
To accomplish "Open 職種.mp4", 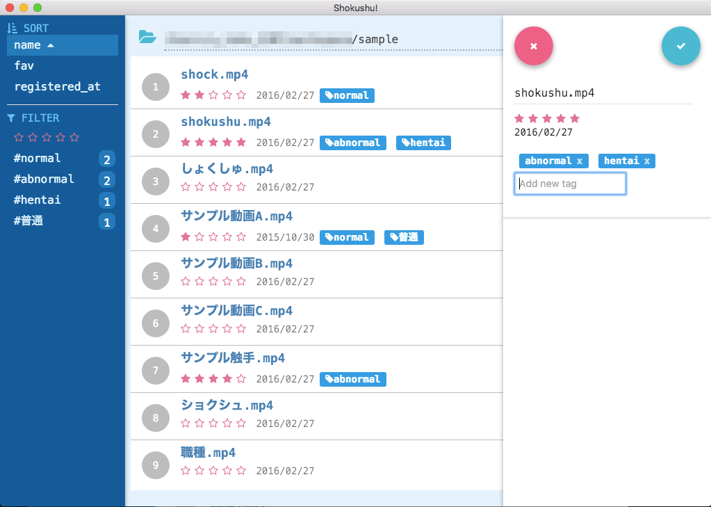I will pyautogui.click(x=208, y=453).
